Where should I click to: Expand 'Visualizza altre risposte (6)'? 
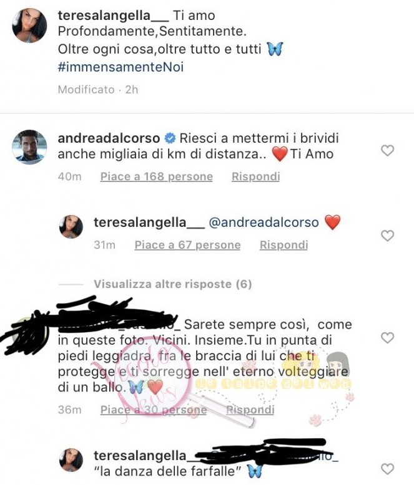tap(172, 284)
